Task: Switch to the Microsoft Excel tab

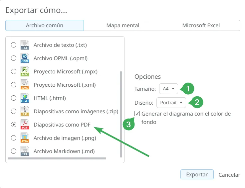Action: tap(201, 25)
